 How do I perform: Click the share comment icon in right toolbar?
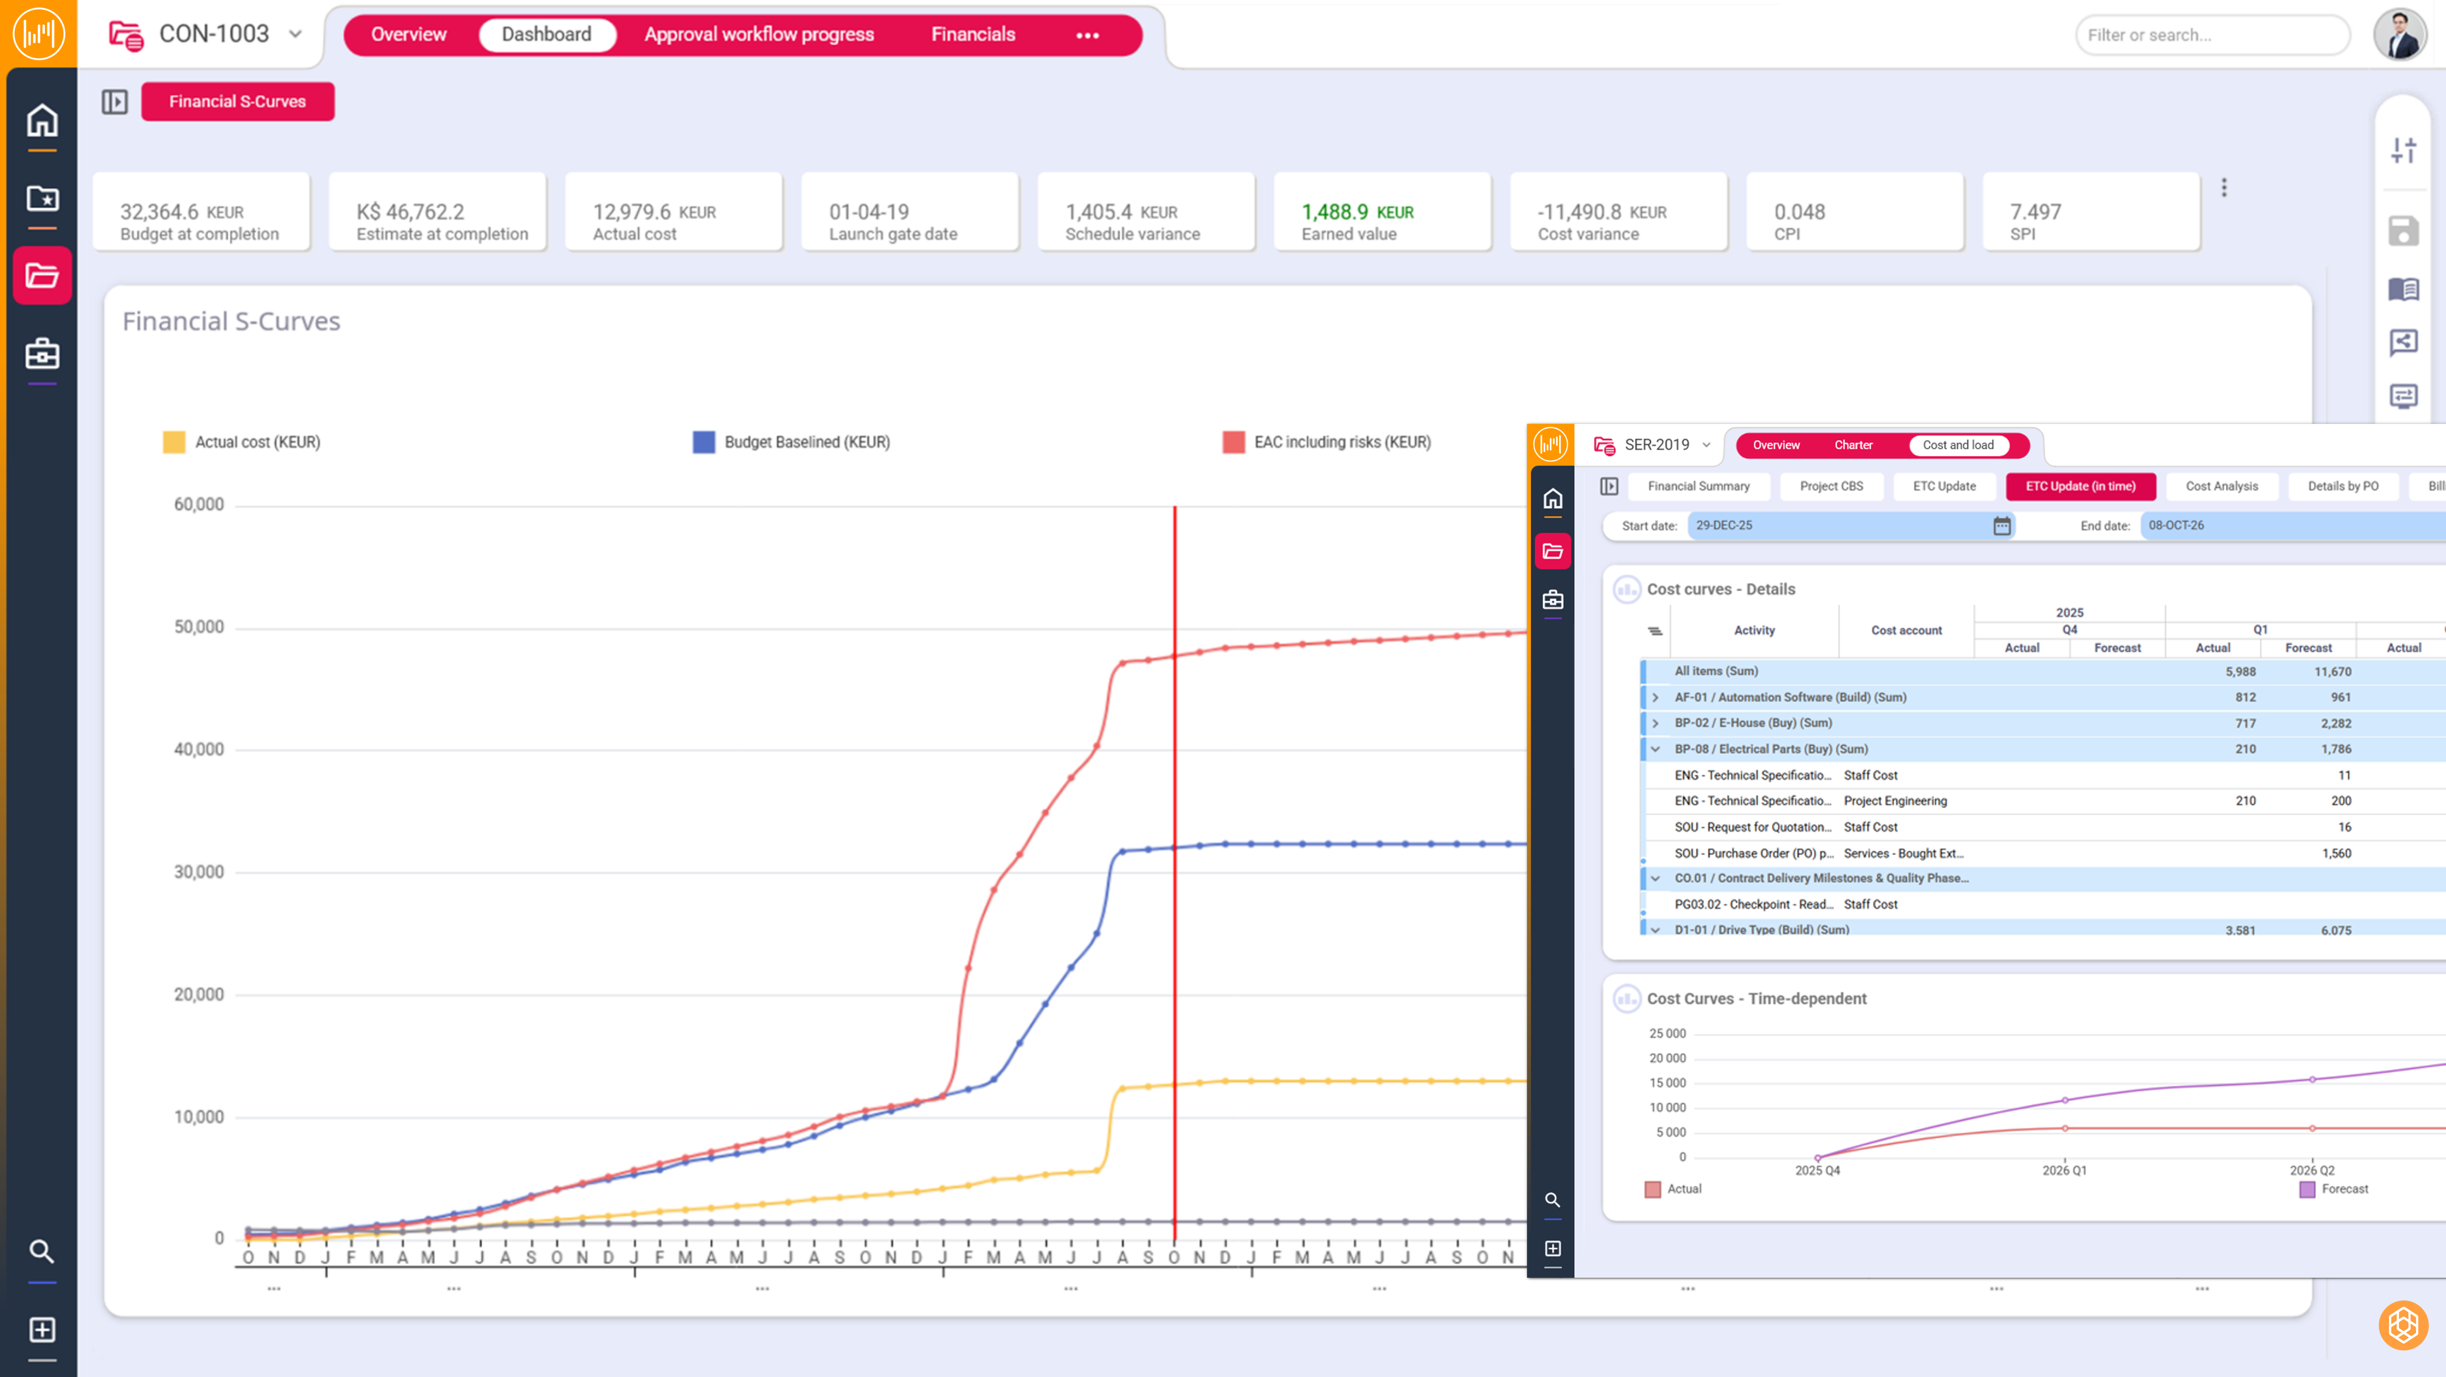(x=2403, y=342)
